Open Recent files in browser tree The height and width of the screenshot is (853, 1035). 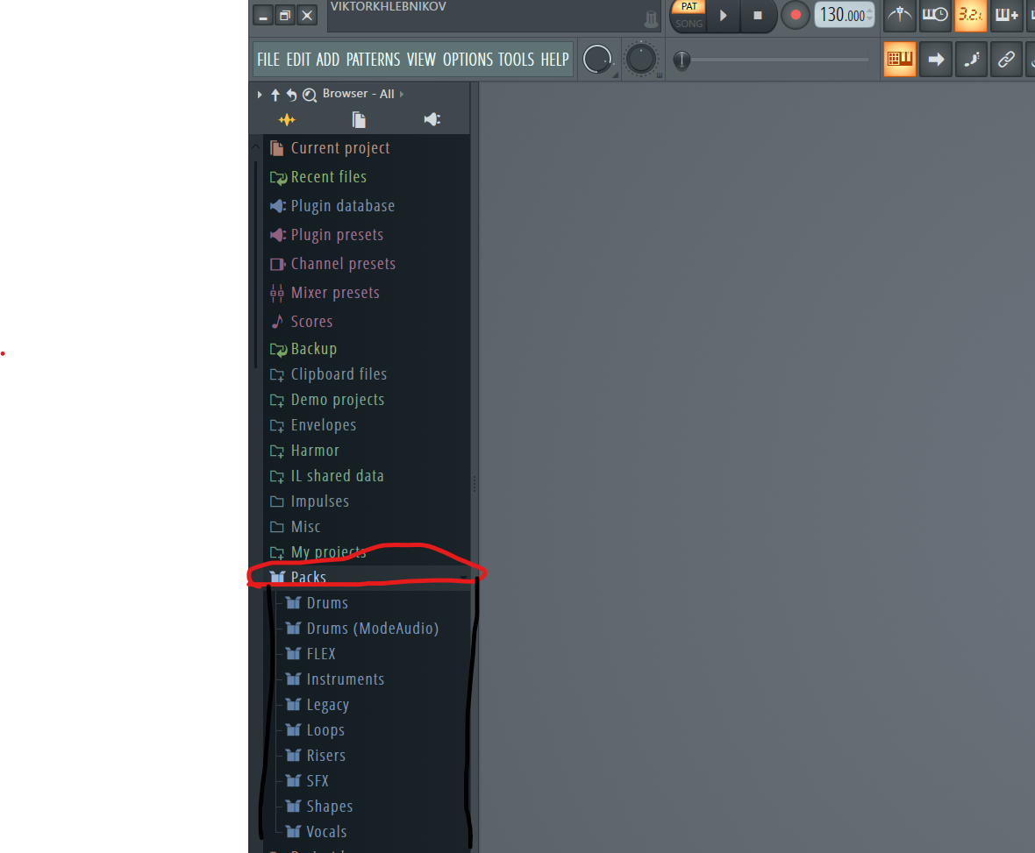pyautogui.click(x=367, y=177)
